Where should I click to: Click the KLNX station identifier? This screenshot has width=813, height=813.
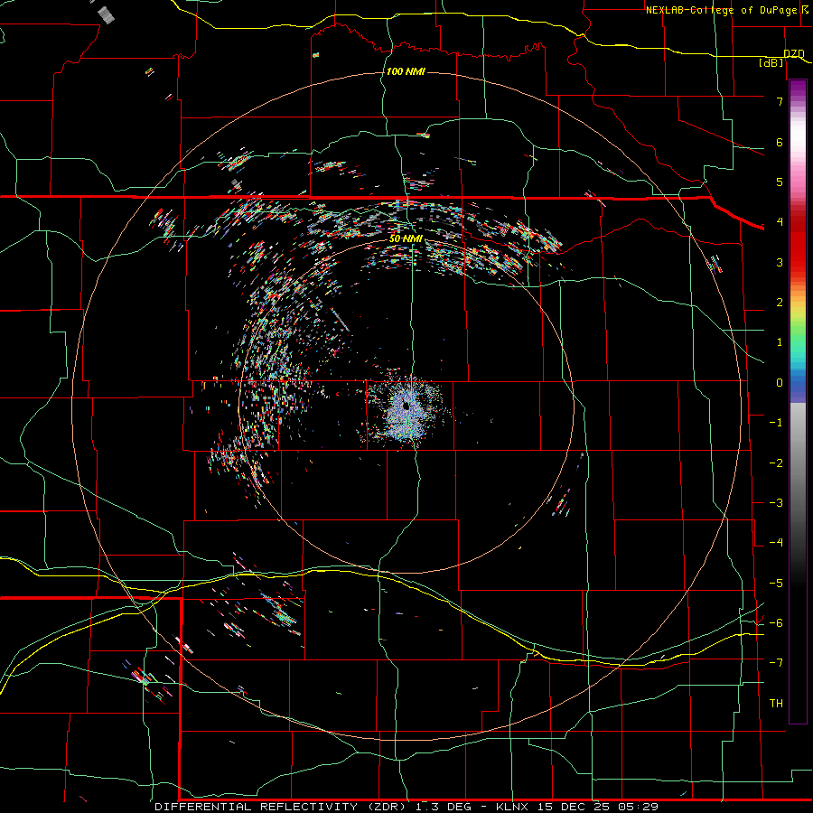512,807
